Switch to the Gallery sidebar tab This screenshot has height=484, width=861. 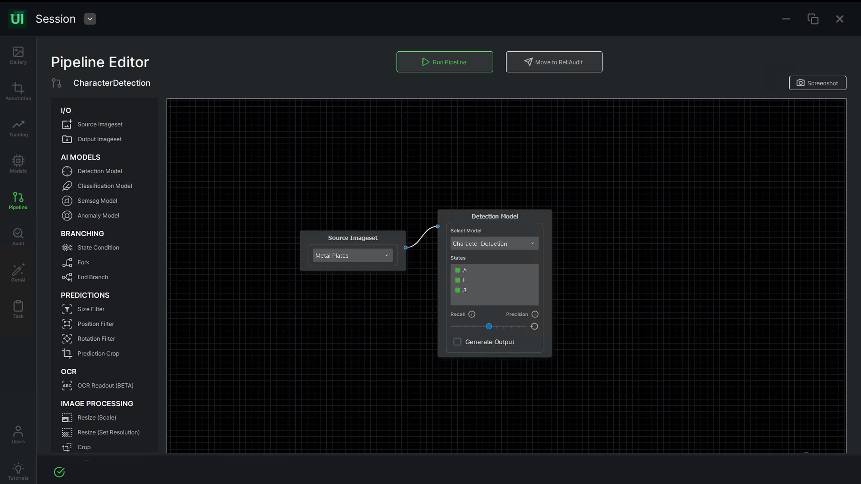pyautogui.click(x=18, y=55)
